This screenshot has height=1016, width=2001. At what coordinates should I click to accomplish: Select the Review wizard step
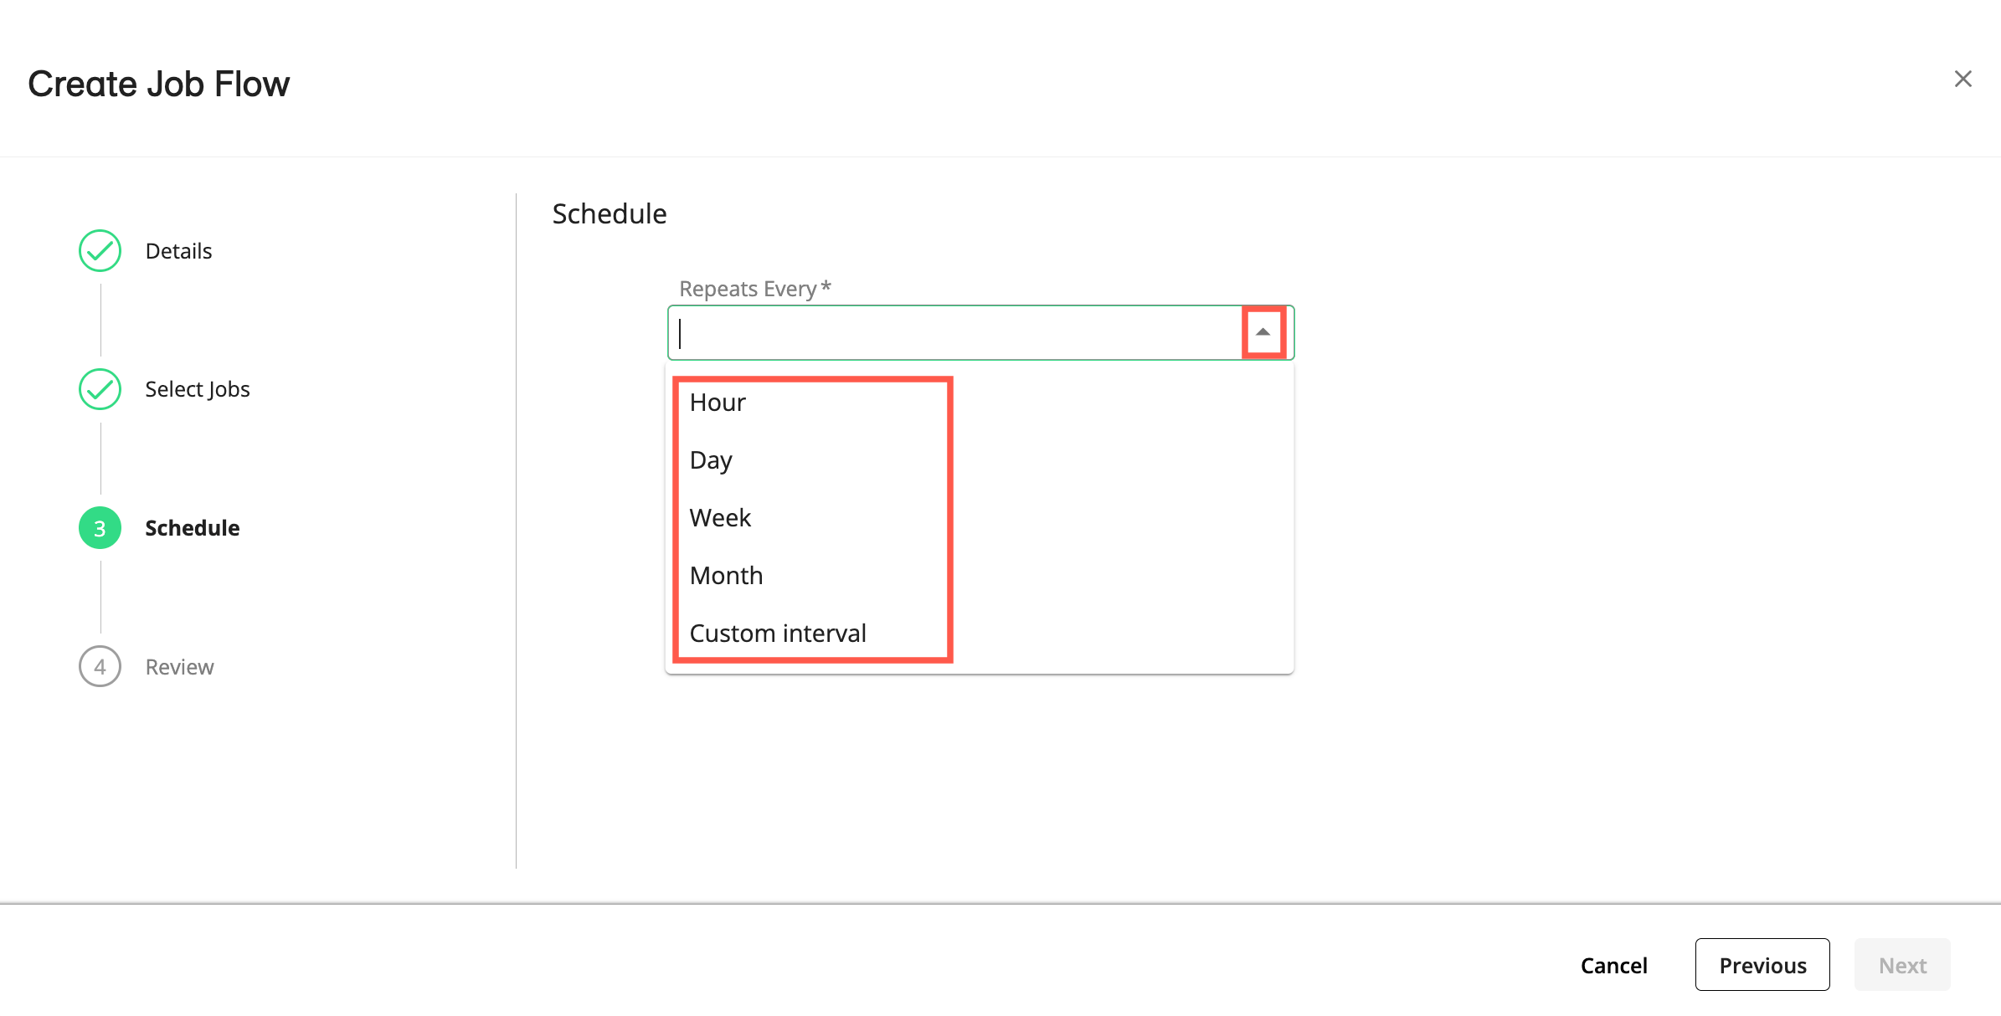point(178,666)
